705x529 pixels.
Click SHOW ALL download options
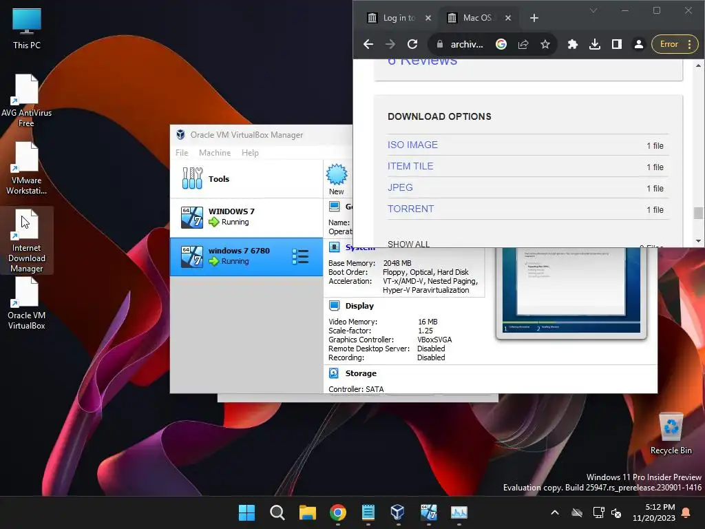[x=408, y=243]
